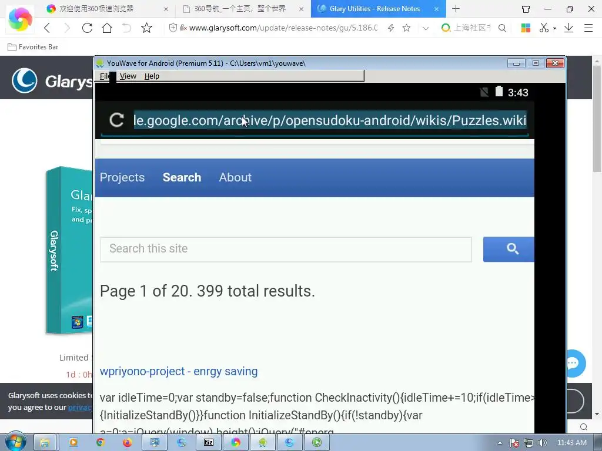Click the Android browser URL field
The width and height of the screenshot is (602, 451).
(330, 120)
